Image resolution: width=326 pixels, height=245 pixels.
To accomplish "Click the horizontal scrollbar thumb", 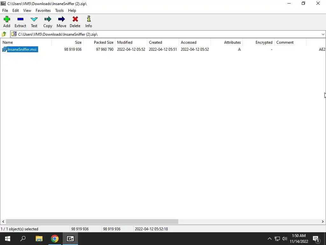I will pyautogui.click(x=92, y=221).
